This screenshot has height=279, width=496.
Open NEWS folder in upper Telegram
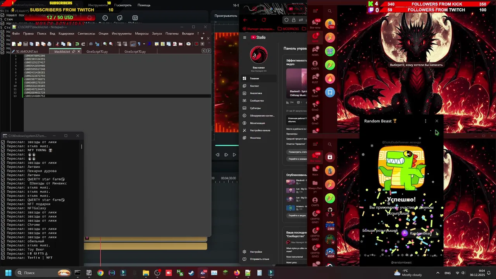[315, 51]
